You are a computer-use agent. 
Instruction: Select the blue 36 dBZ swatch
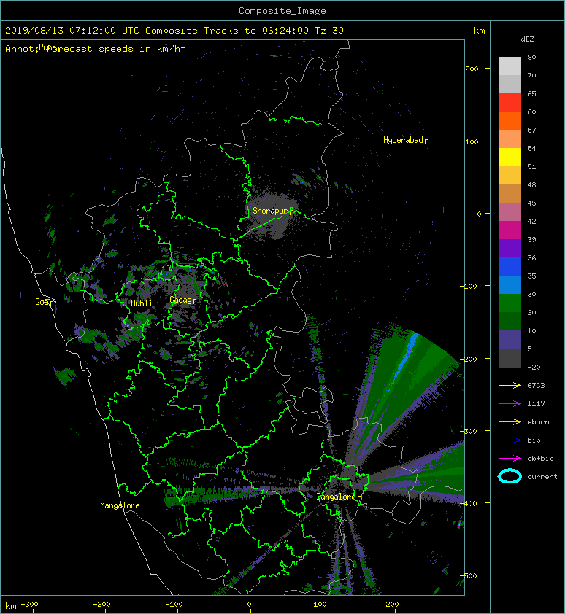pyautogui.click(x=510, y=266)
